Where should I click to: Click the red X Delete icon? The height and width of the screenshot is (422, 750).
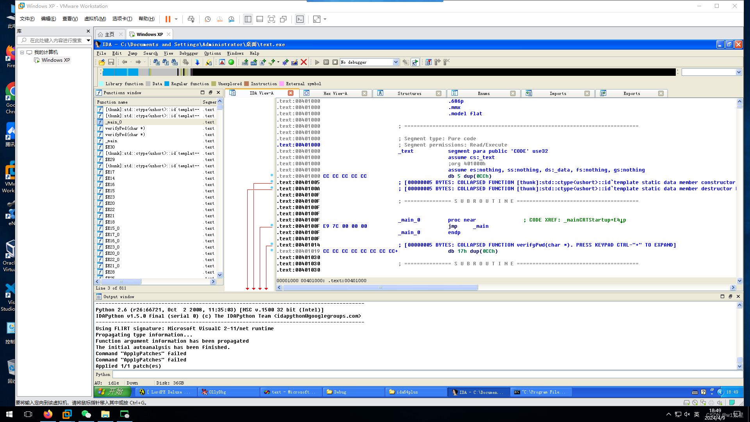pos(304,62)
